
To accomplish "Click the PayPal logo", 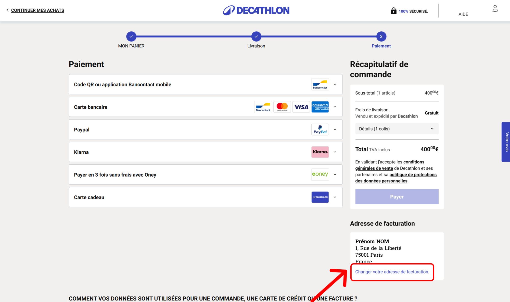I will [320, 129].
